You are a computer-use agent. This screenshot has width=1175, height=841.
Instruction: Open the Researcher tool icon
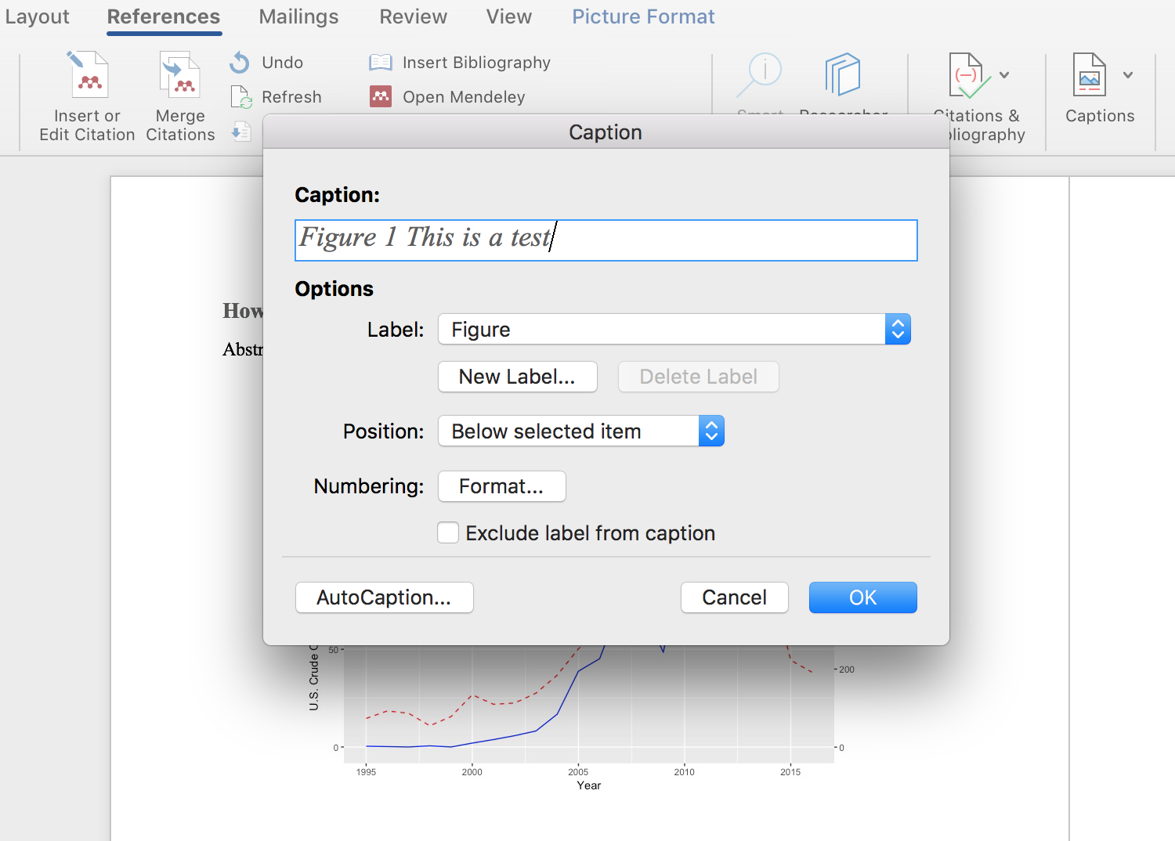pyautogui.click(x=843, y=75)
